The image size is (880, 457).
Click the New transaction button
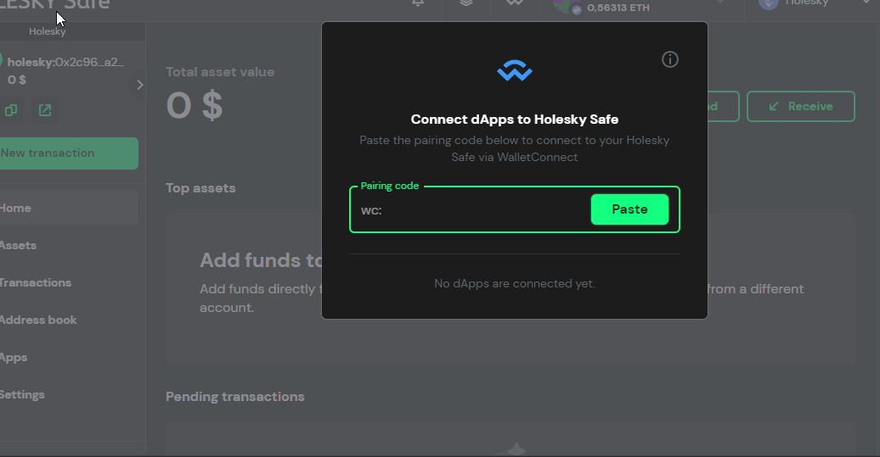(69, 153)
